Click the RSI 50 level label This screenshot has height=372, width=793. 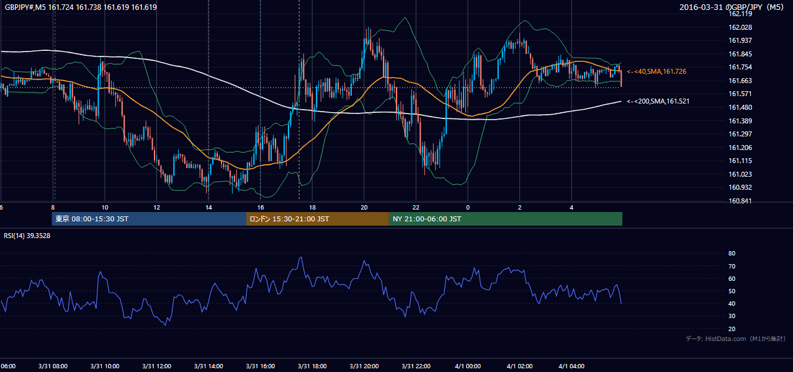coord(732,291)
